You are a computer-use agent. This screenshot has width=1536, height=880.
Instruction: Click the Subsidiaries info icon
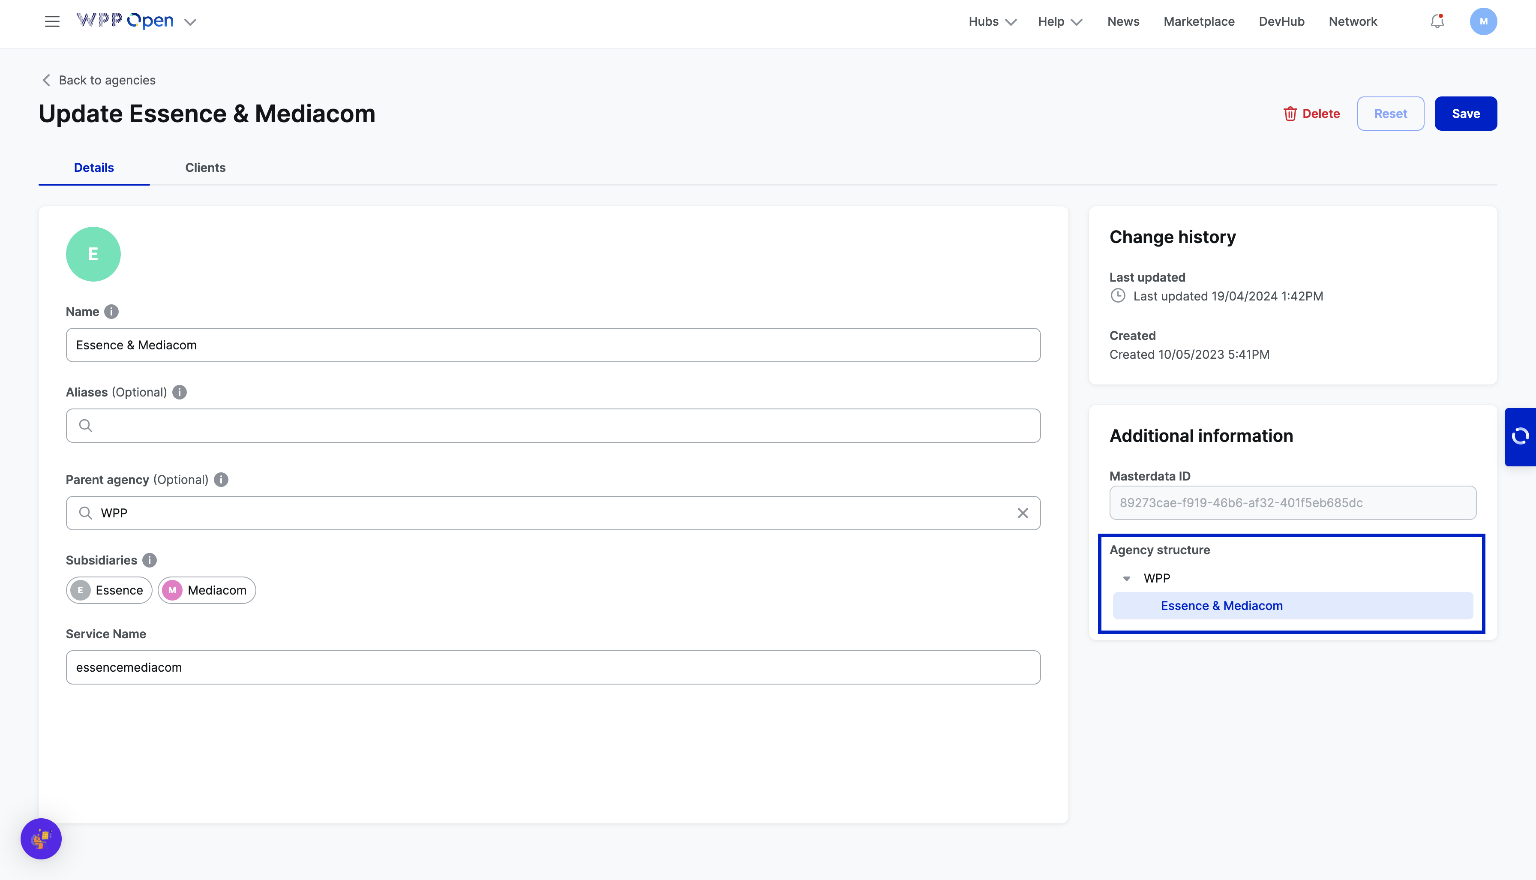(150, 560)
